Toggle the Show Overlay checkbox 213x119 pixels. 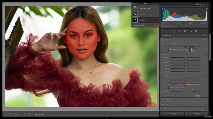[134, 25]
